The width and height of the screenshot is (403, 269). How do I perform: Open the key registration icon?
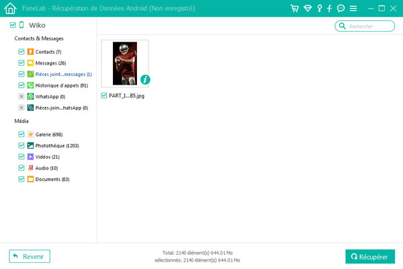coord(320,9)
